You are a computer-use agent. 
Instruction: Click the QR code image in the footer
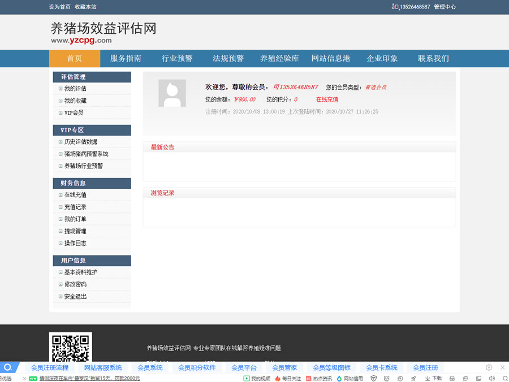(71, 347)
